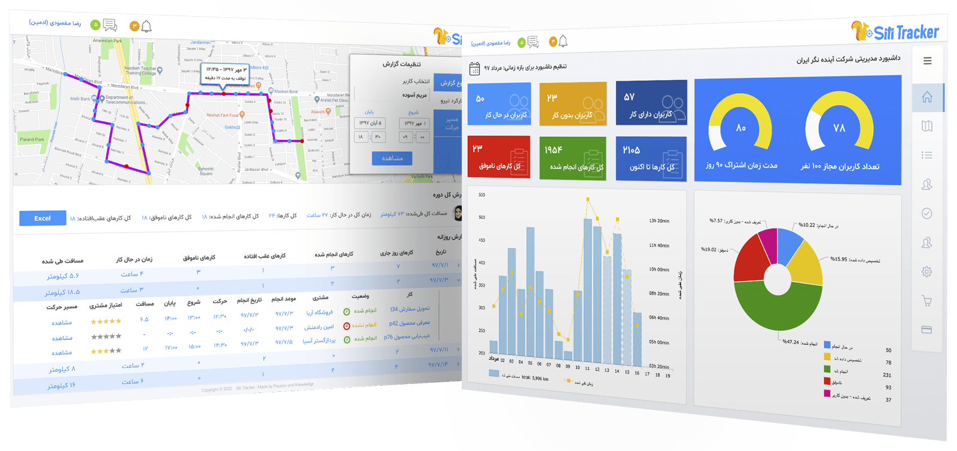Open the yellow tile showing ۲۳ users
Viewport: 957px width, 451px height.
click(x=572, y=104)
